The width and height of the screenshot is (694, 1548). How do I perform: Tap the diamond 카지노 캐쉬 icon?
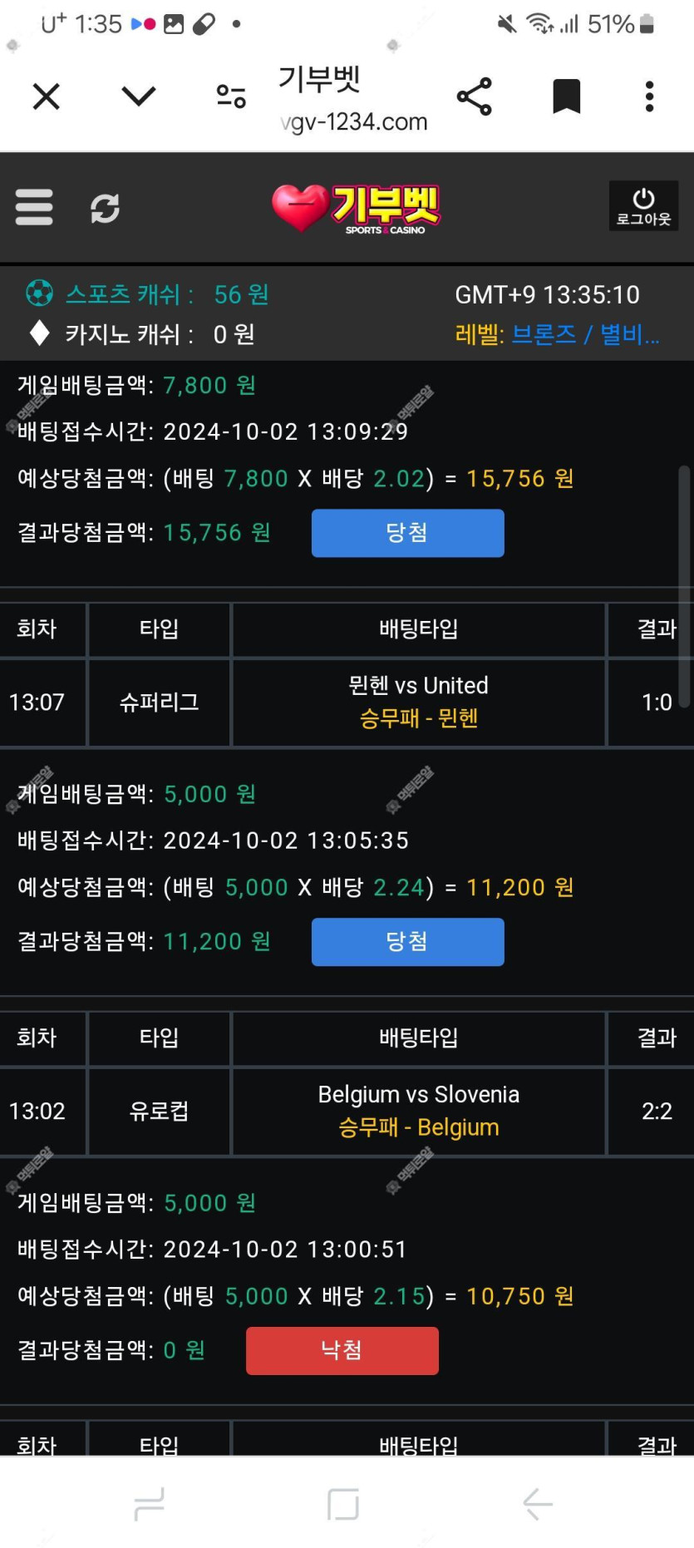click(x=39, y=333)
